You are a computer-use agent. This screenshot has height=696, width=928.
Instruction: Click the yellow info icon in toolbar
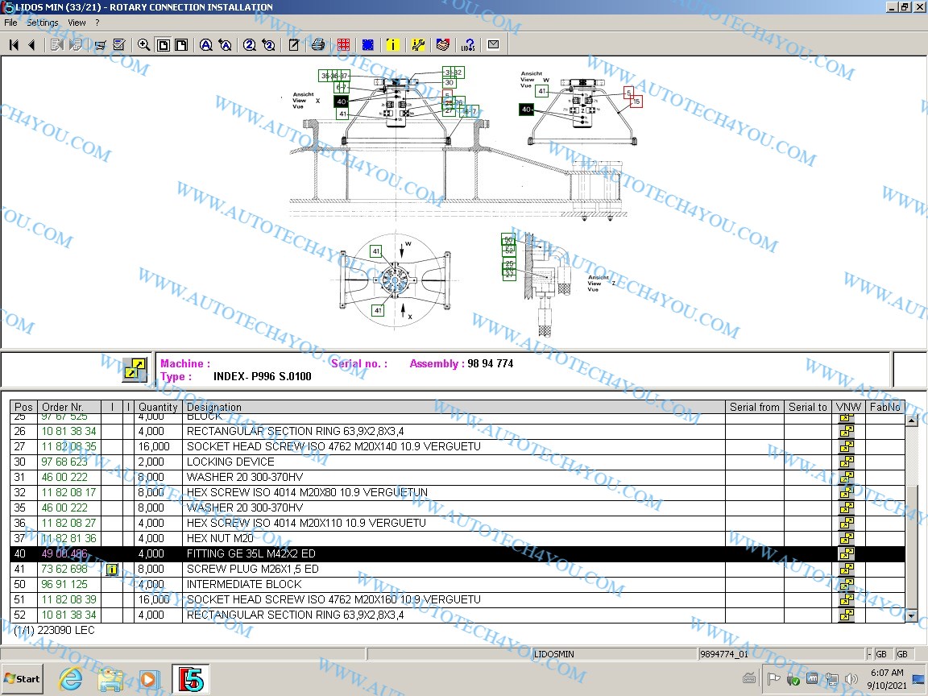tap(392, 45)
